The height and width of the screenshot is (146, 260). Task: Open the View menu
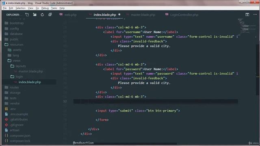pyautogui.click(x=30, y=8)
